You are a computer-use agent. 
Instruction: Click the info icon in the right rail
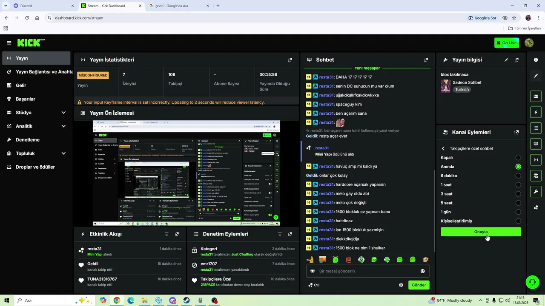(536, 60)
